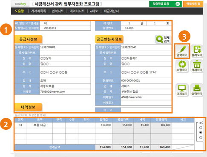Click the 합계금액 total 169,400

(161, 147)
